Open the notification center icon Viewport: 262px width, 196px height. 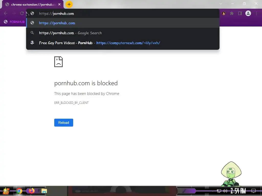254,191
